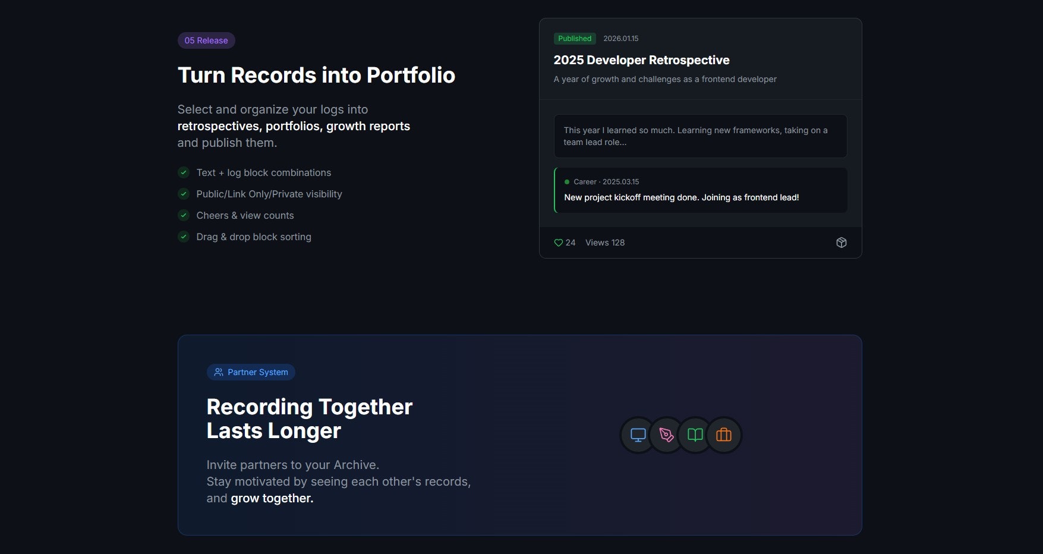Screen dimensions: 1043x554
Task: Click the 2026.01.15 date label
Action: pos(620,38)
